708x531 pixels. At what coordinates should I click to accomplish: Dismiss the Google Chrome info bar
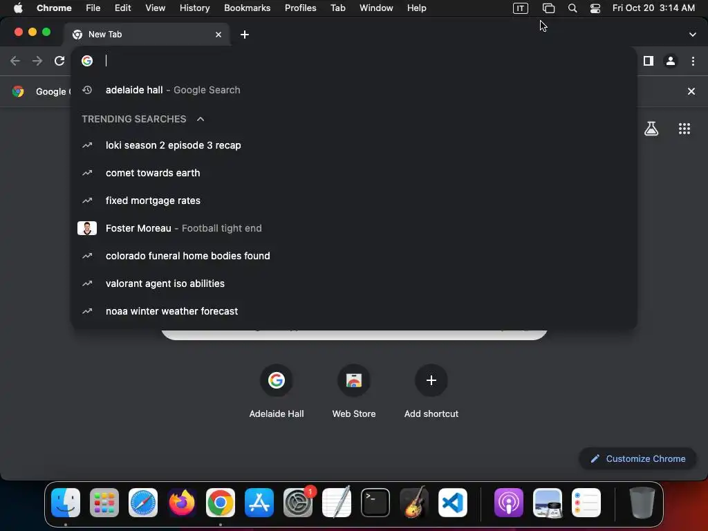(691, 91)
